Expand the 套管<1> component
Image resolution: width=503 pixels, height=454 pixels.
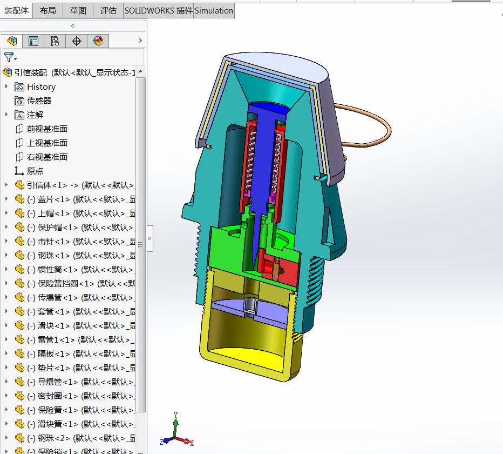tap(6, 311)
